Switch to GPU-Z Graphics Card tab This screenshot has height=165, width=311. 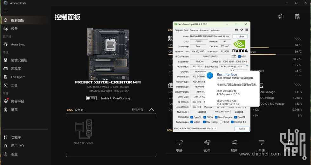point(181,30)
